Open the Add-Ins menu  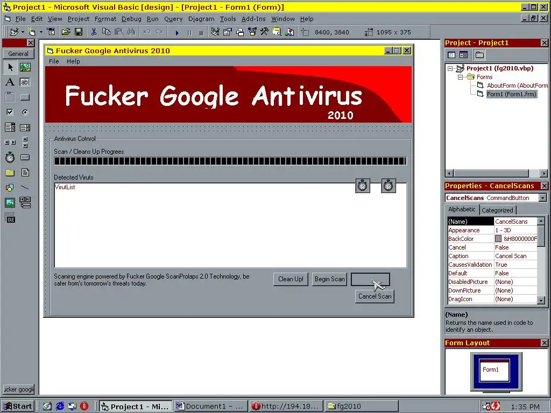coord(253,19)
